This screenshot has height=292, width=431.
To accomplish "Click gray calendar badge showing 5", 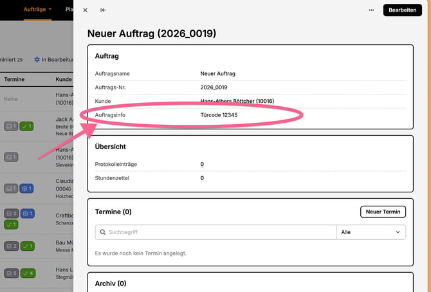I will click(x=12, y=273).
